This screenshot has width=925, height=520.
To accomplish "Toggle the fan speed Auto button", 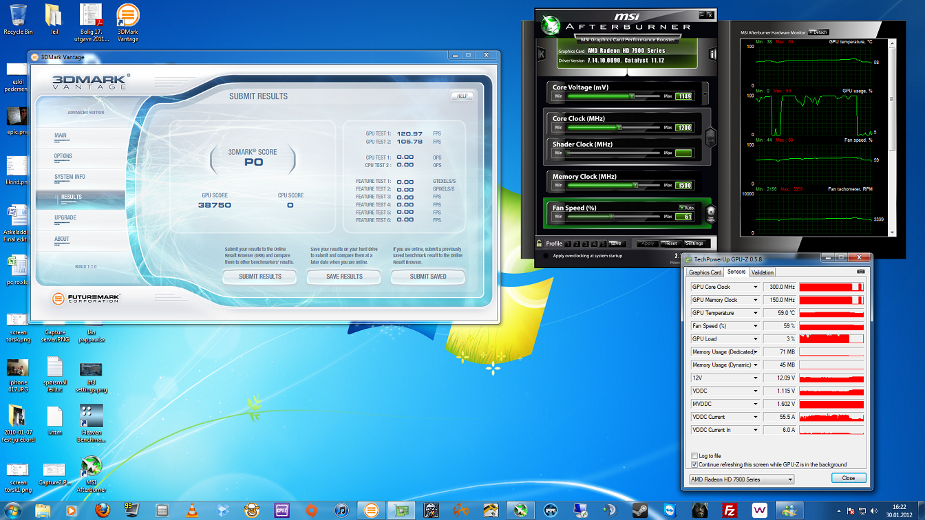I will coord(686,207).
